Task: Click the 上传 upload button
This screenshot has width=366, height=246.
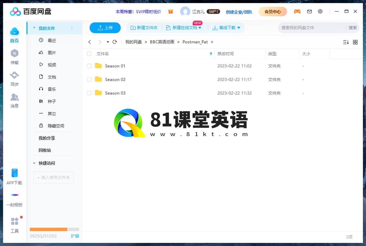Action: point(105,28)
